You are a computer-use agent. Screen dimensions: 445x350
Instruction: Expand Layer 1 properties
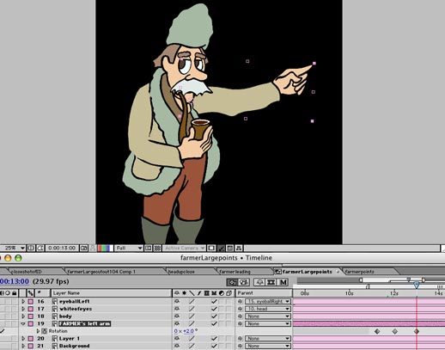[x=23, y=339]
